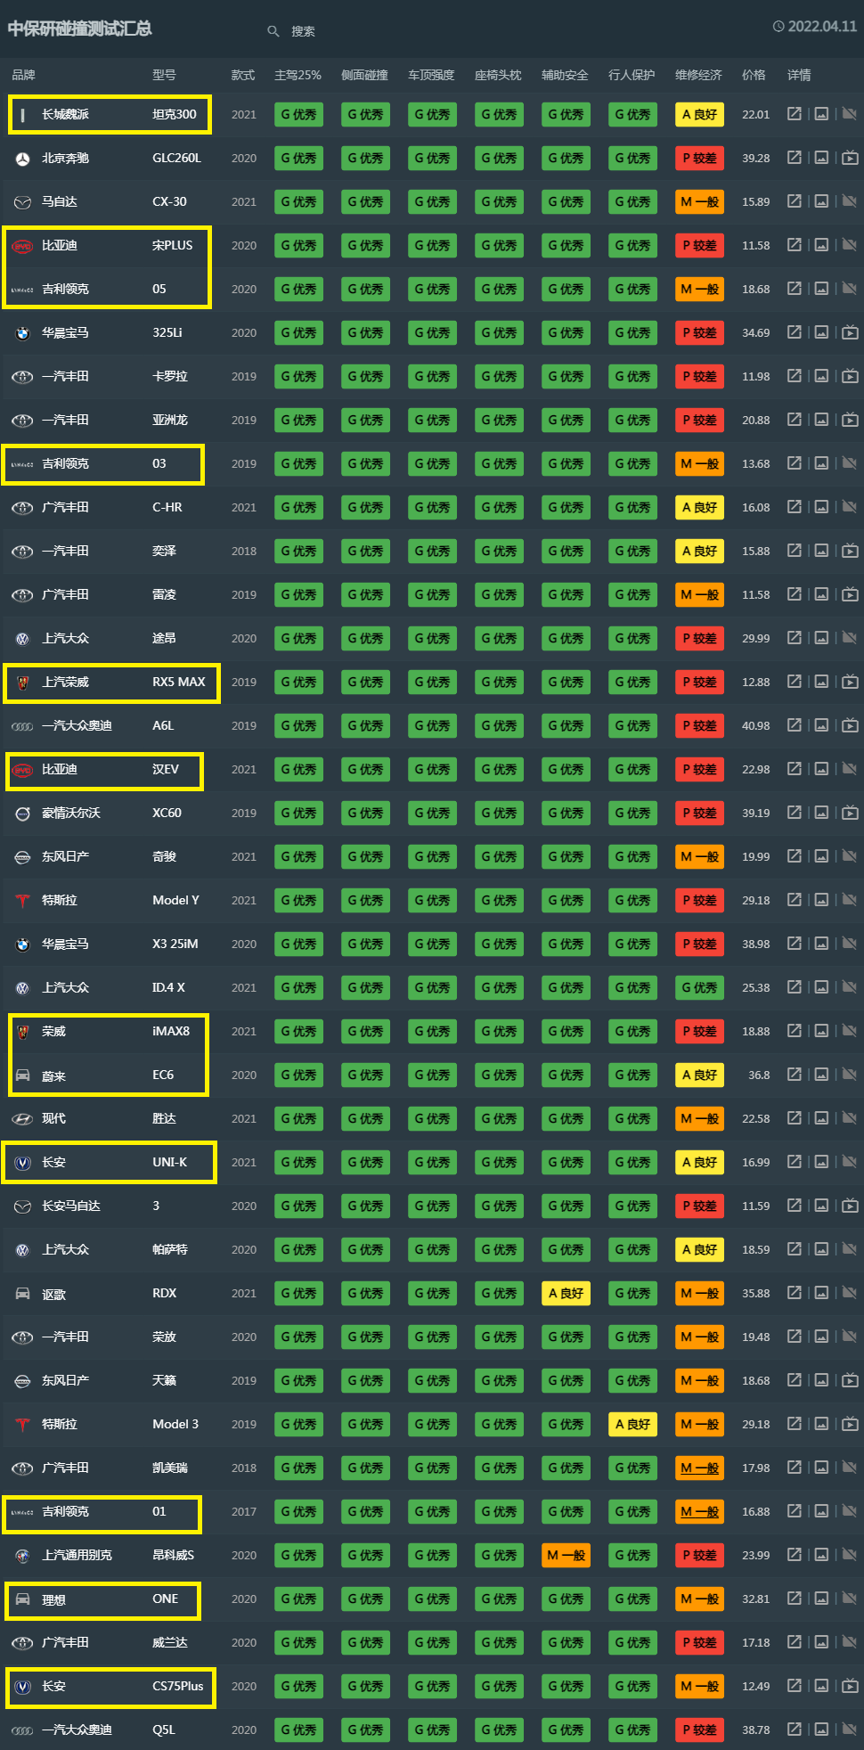Select the 帕萨特 model cell

click(170, 1249)
